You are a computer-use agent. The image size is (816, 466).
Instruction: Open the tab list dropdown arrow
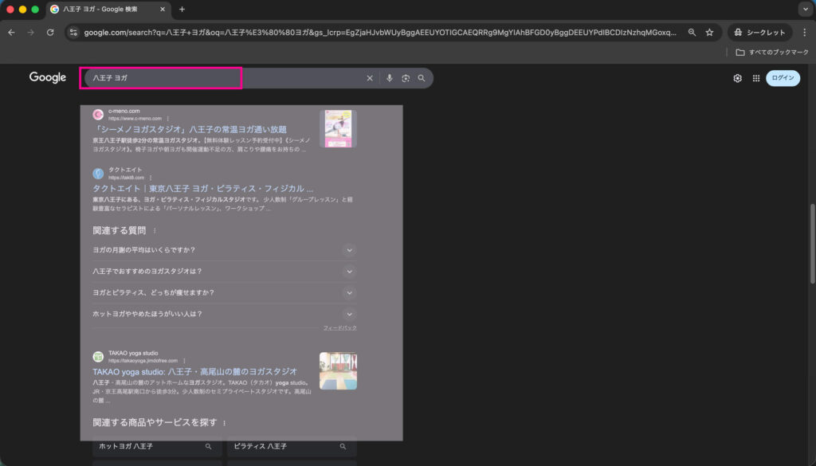tap(803, 9)
